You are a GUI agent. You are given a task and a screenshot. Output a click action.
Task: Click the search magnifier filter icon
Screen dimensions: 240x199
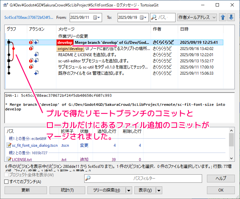point(154,17)
